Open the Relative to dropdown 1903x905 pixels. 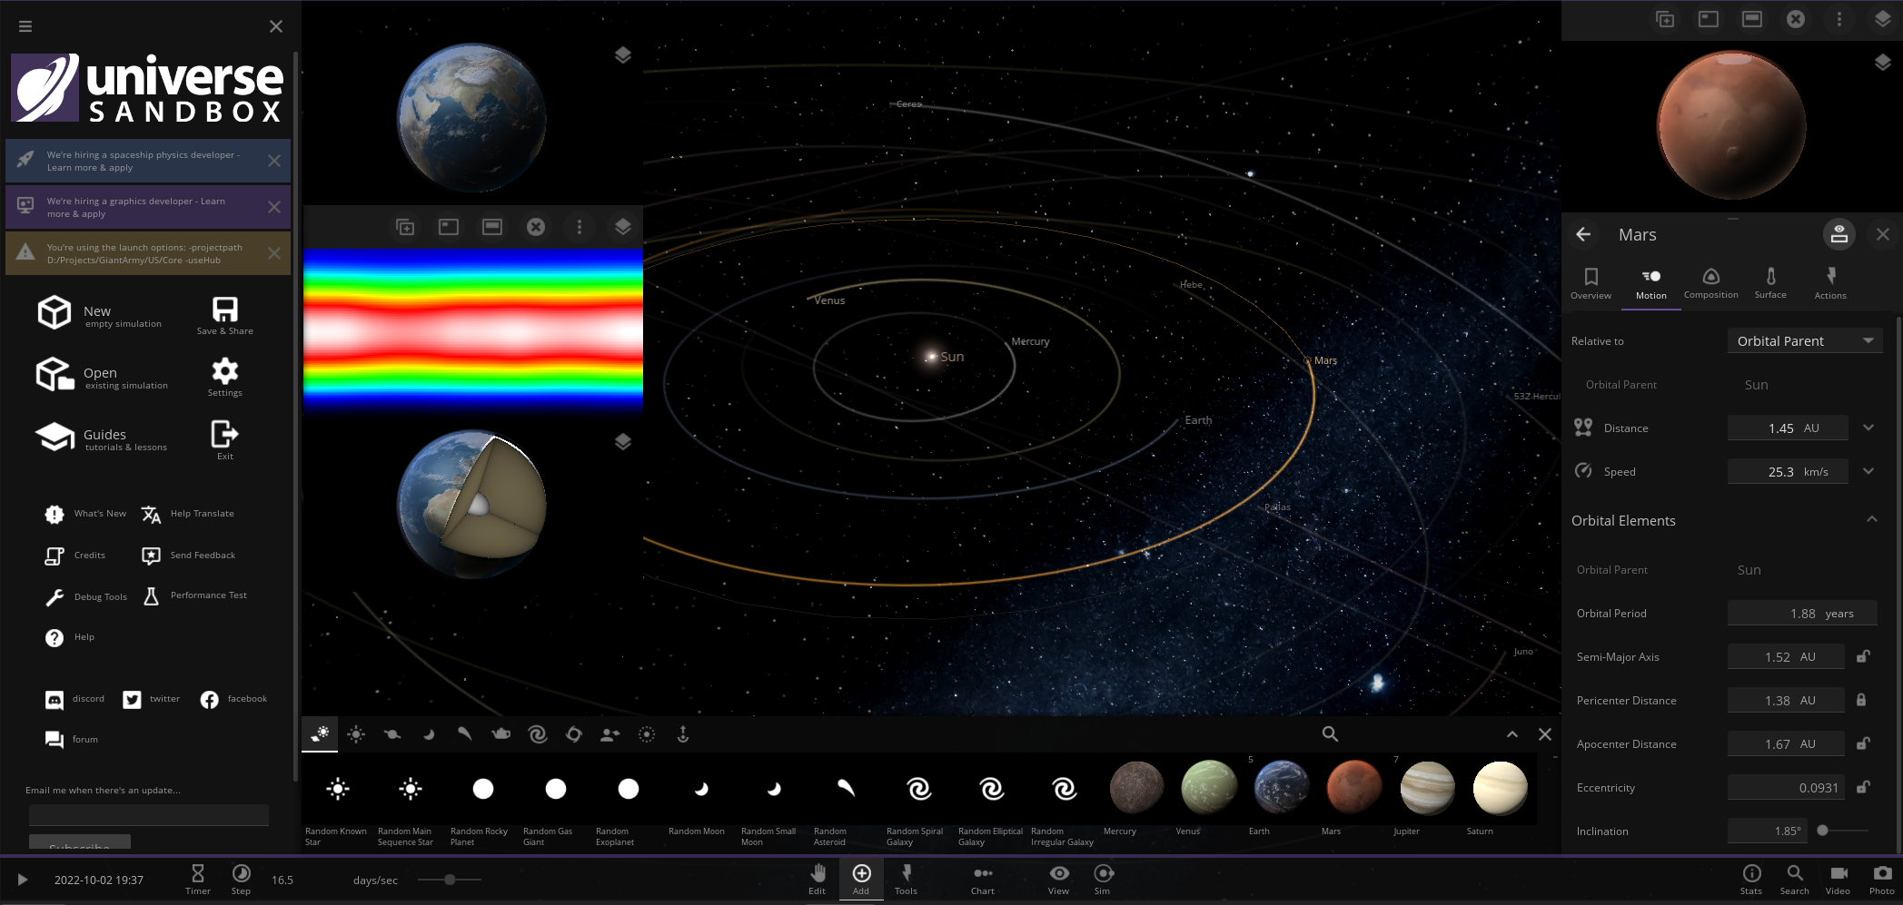(1805, 341)
